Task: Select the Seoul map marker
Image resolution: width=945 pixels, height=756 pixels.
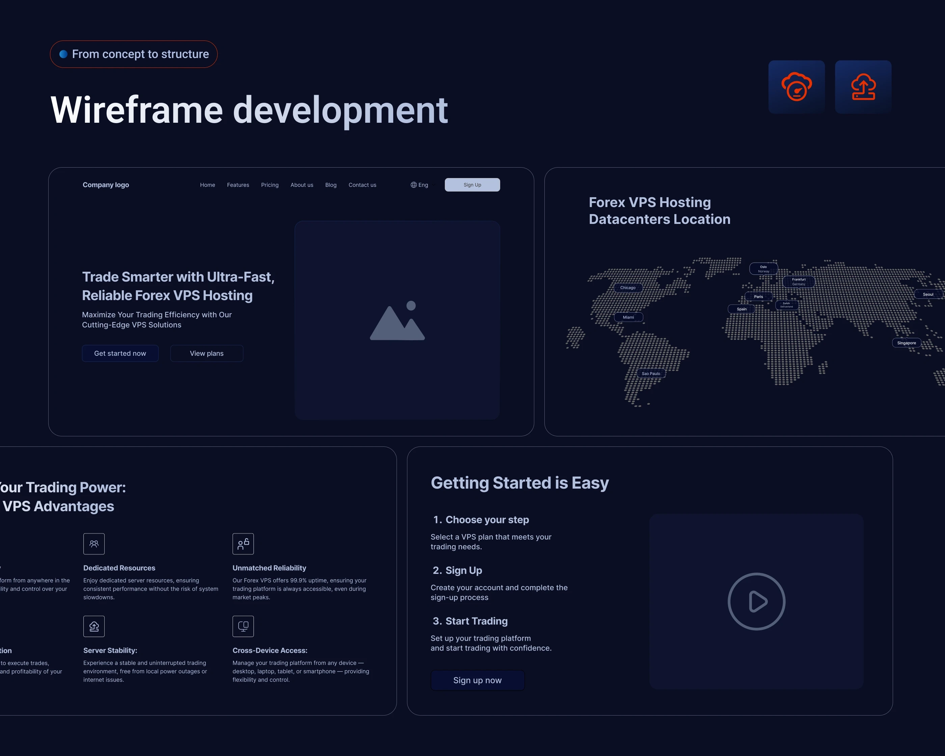Action: tap(928, 294)
